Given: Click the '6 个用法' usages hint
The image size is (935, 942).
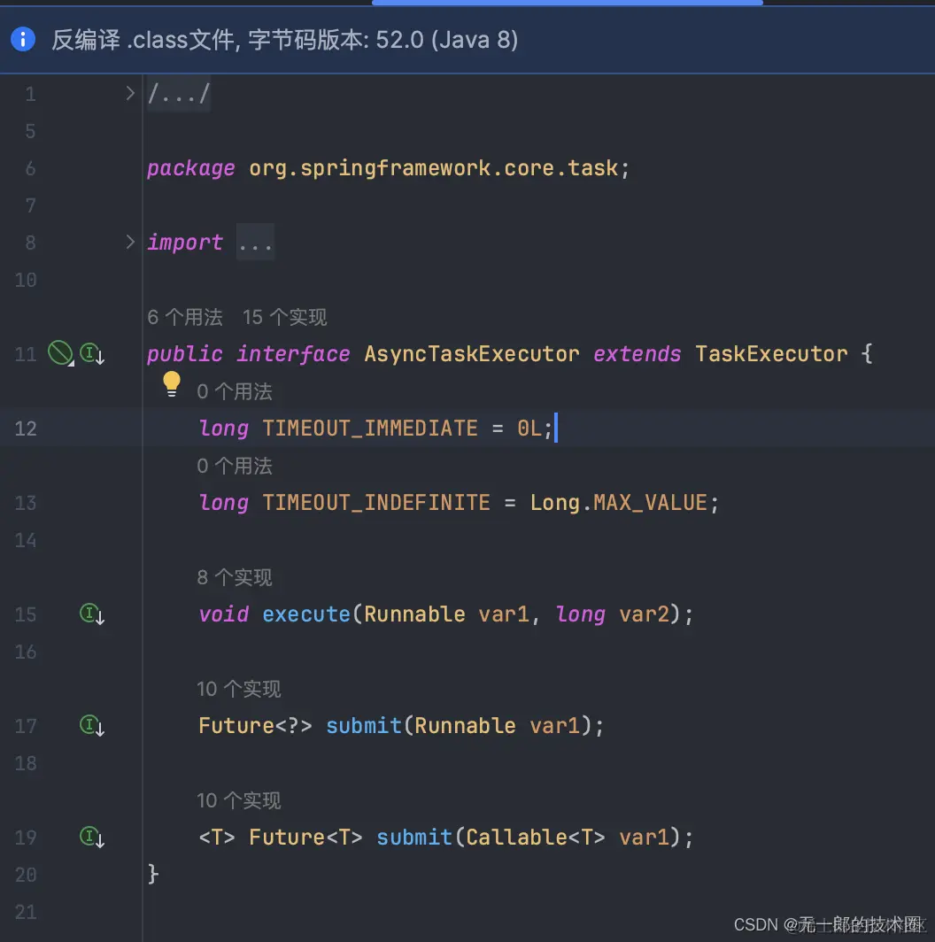Looking at the screenshot, I should pyautogui.click(x=184, y=317).
